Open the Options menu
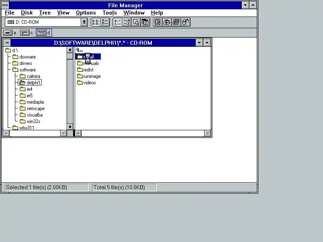Image resolution: width=323 pixels, height=242 pixels. pos(86,13)
